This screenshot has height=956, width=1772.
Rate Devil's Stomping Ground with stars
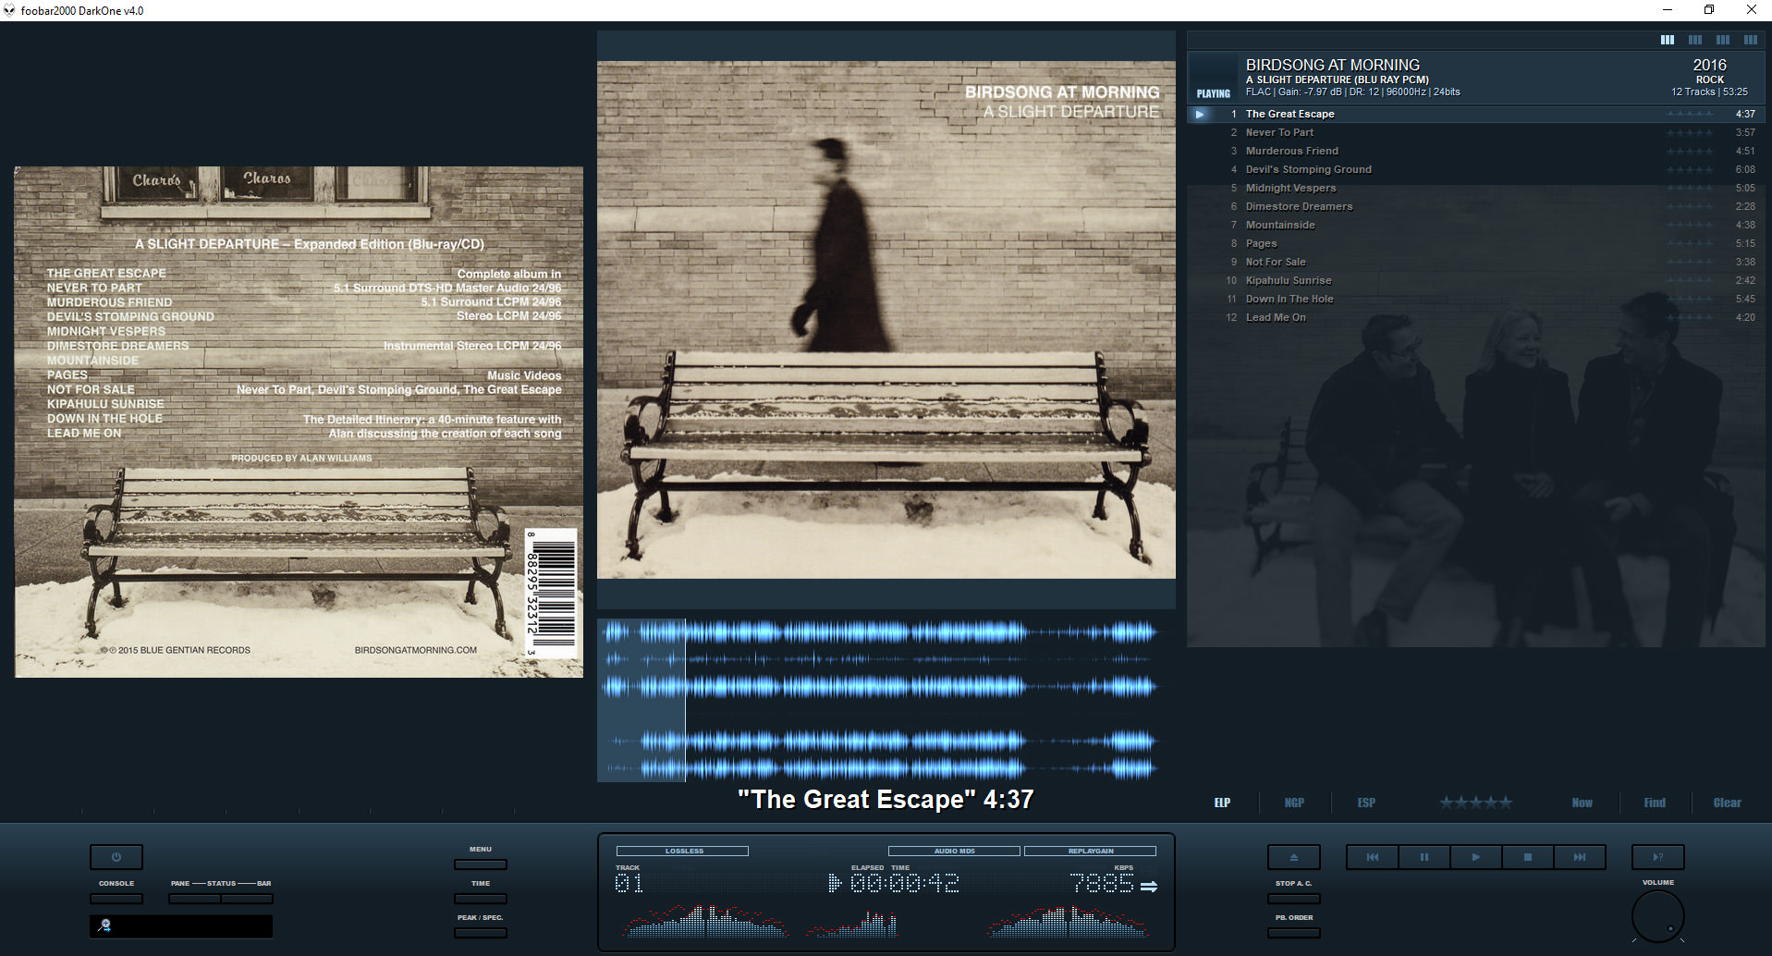[1690, 169]
